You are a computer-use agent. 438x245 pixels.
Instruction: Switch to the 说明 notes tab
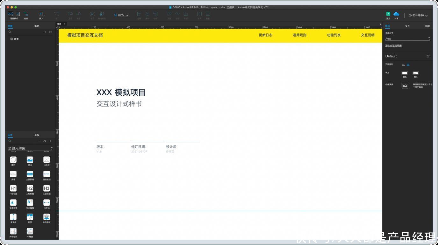427,26
